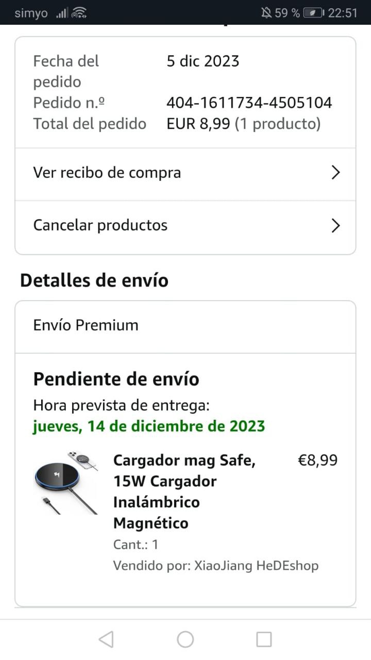Tap the 22:51 clock in status bar
This screenshot has width=371, height=660.
(x=343, y=13)
